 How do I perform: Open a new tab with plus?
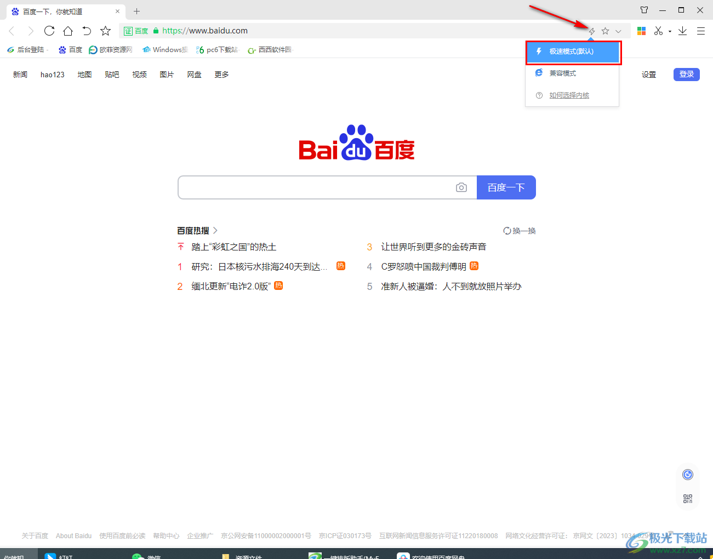coord(137,11)
